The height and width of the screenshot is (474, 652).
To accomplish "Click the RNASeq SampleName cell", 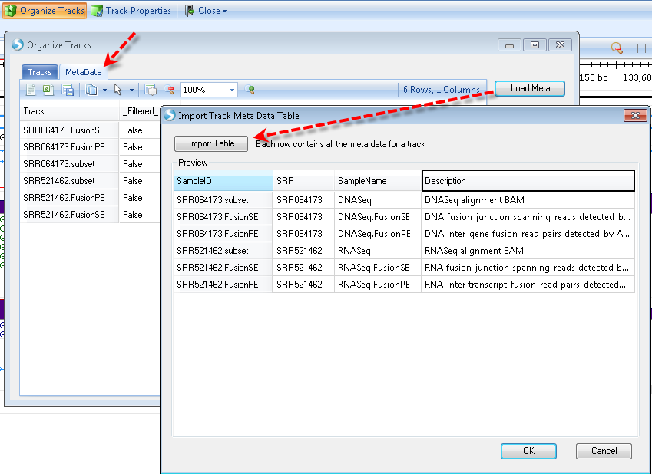I will tap(378, 251).
